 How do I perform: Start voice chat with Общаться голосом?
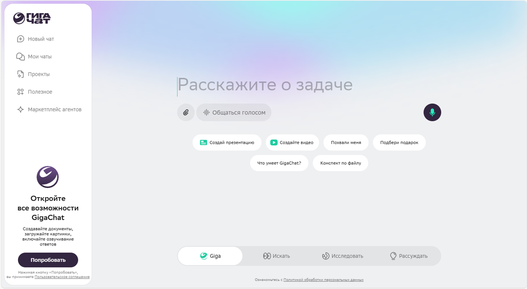(x=234, y=112)
